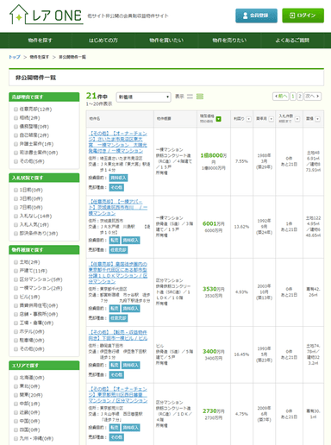
Task: Click the green price sort arrow icon
Action: click(x=219, y=119)
